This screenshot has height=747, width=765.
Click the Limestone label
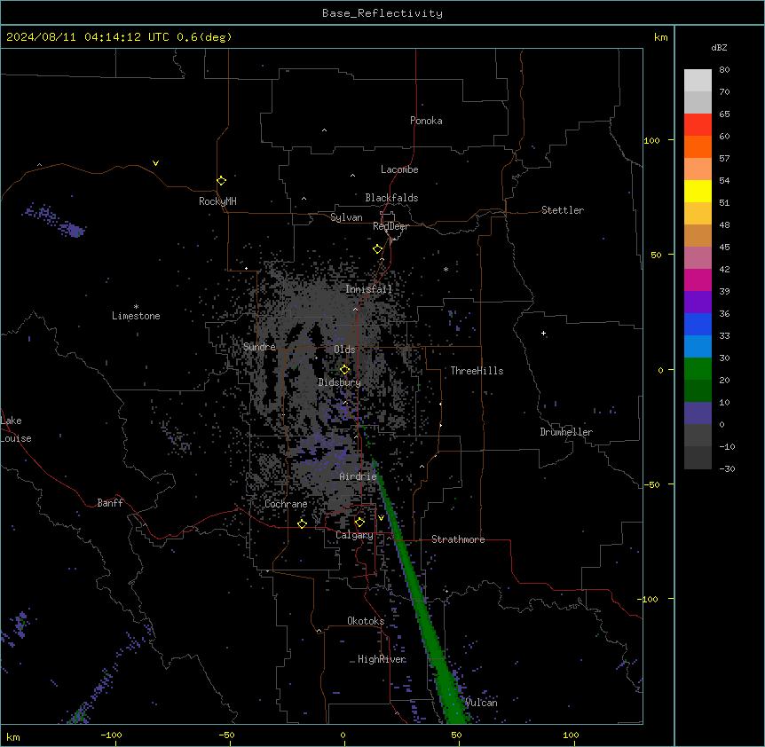[x=136, y=316]
